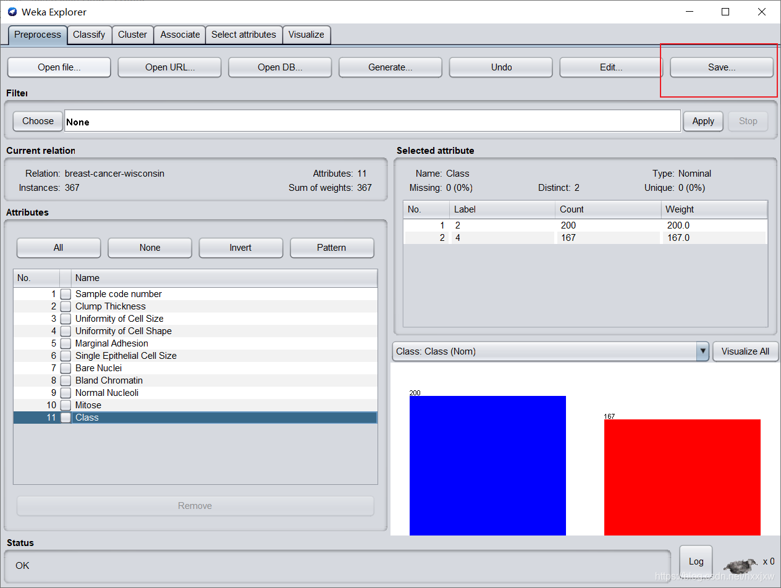Click the OK status message
The image size is (781, 588).
(x=22, y=565)
